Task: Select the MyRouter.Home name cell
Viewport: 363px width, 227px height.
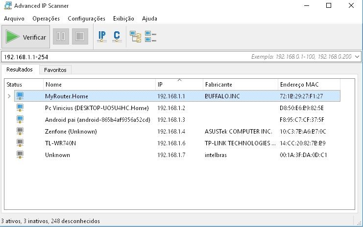Action: click(67, 96)
